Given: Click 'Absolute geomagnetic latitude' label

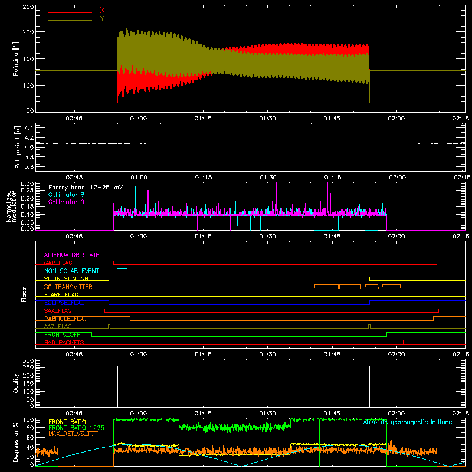Looking at the screenshot, I should tap(408, 422).
